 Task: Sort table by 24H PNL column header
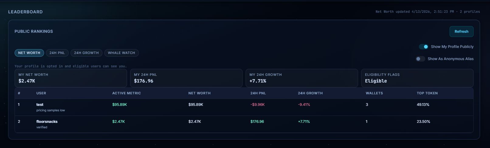coord(258,93)
